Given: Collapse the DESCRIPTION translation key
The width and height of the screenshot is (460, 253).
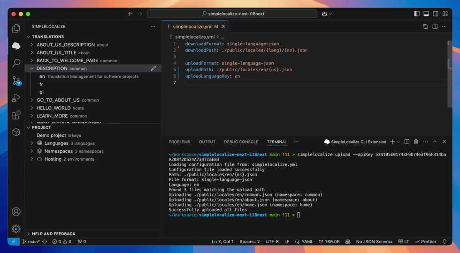Looking at the screenshot, I should (32, 68).
